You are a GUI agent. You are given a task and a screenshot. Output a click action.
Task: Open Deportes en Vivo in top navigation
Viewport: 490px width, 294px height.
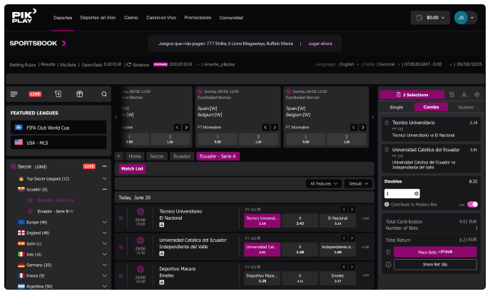coord(98,18)
